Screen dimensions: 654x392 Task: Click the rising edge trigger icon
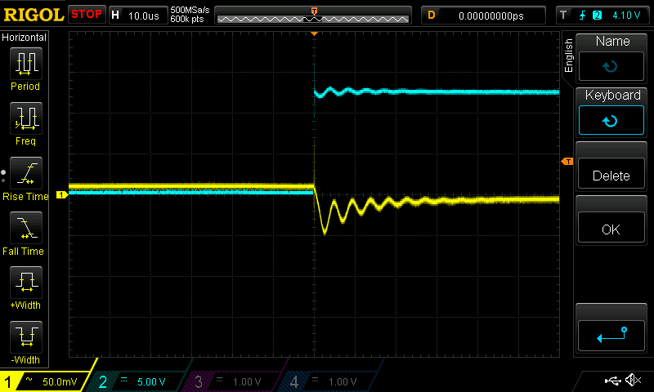[x=582, y=16]
